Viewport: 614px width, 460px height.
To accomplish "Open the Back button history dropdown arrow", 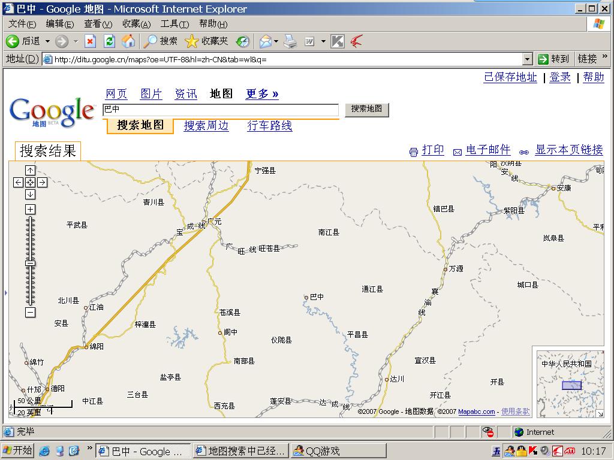I will coord(47,41).
